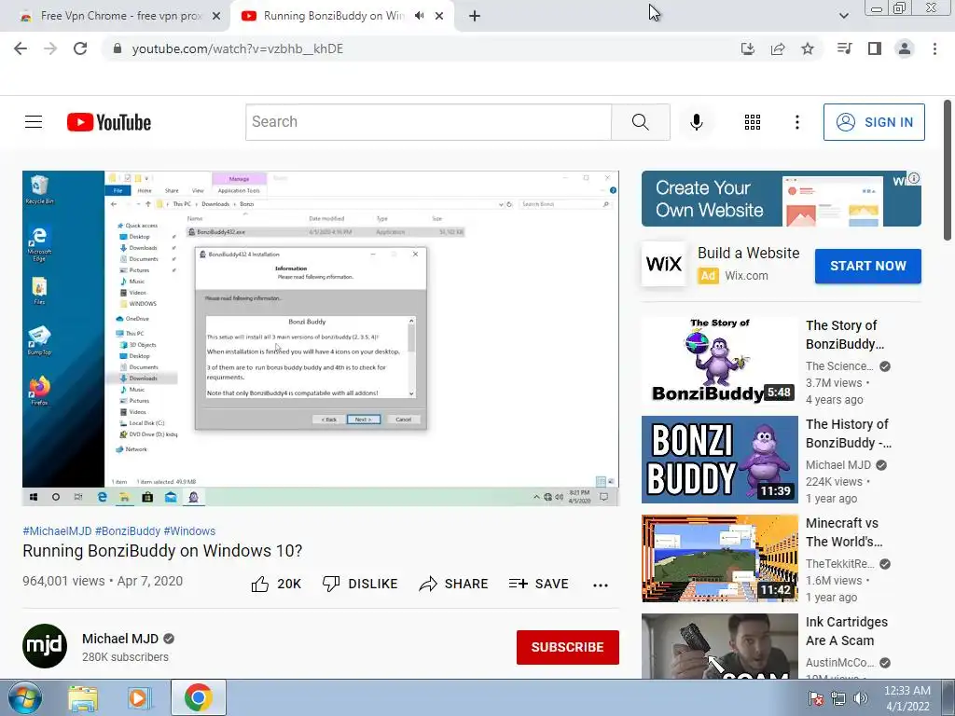Open the volume speaker tray icon
The image size is (955, 716).
860,698
